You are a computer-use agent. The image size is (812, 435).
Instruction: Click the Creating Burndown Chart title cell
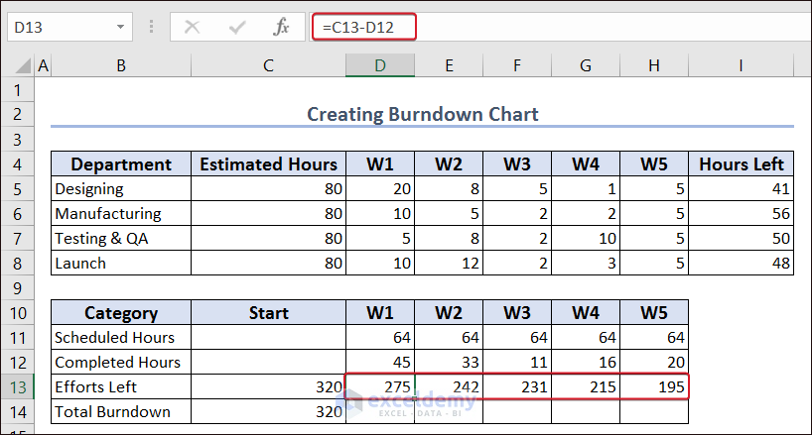tap(422, 114)
